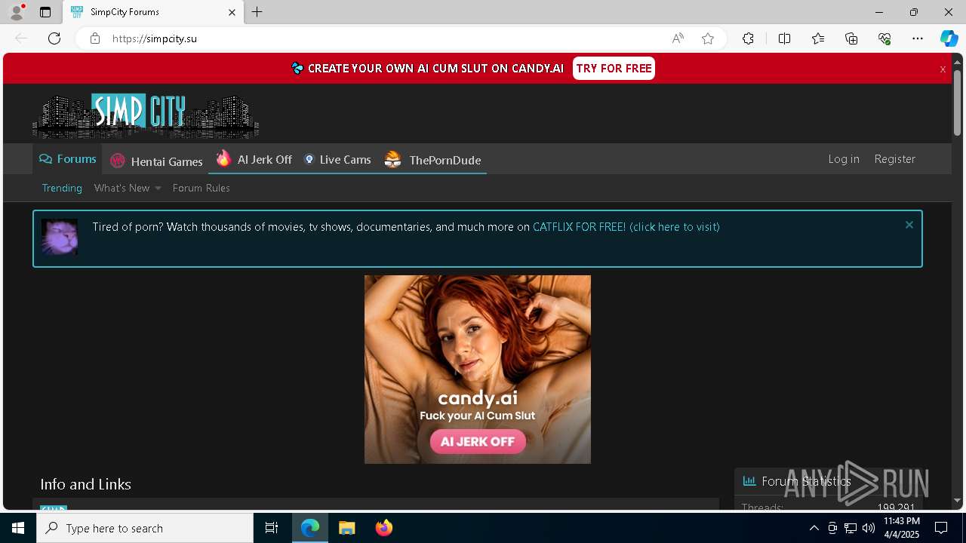Focus the address bar URL
This screenshot has width=966, height=543.
[x=155, y=38]
